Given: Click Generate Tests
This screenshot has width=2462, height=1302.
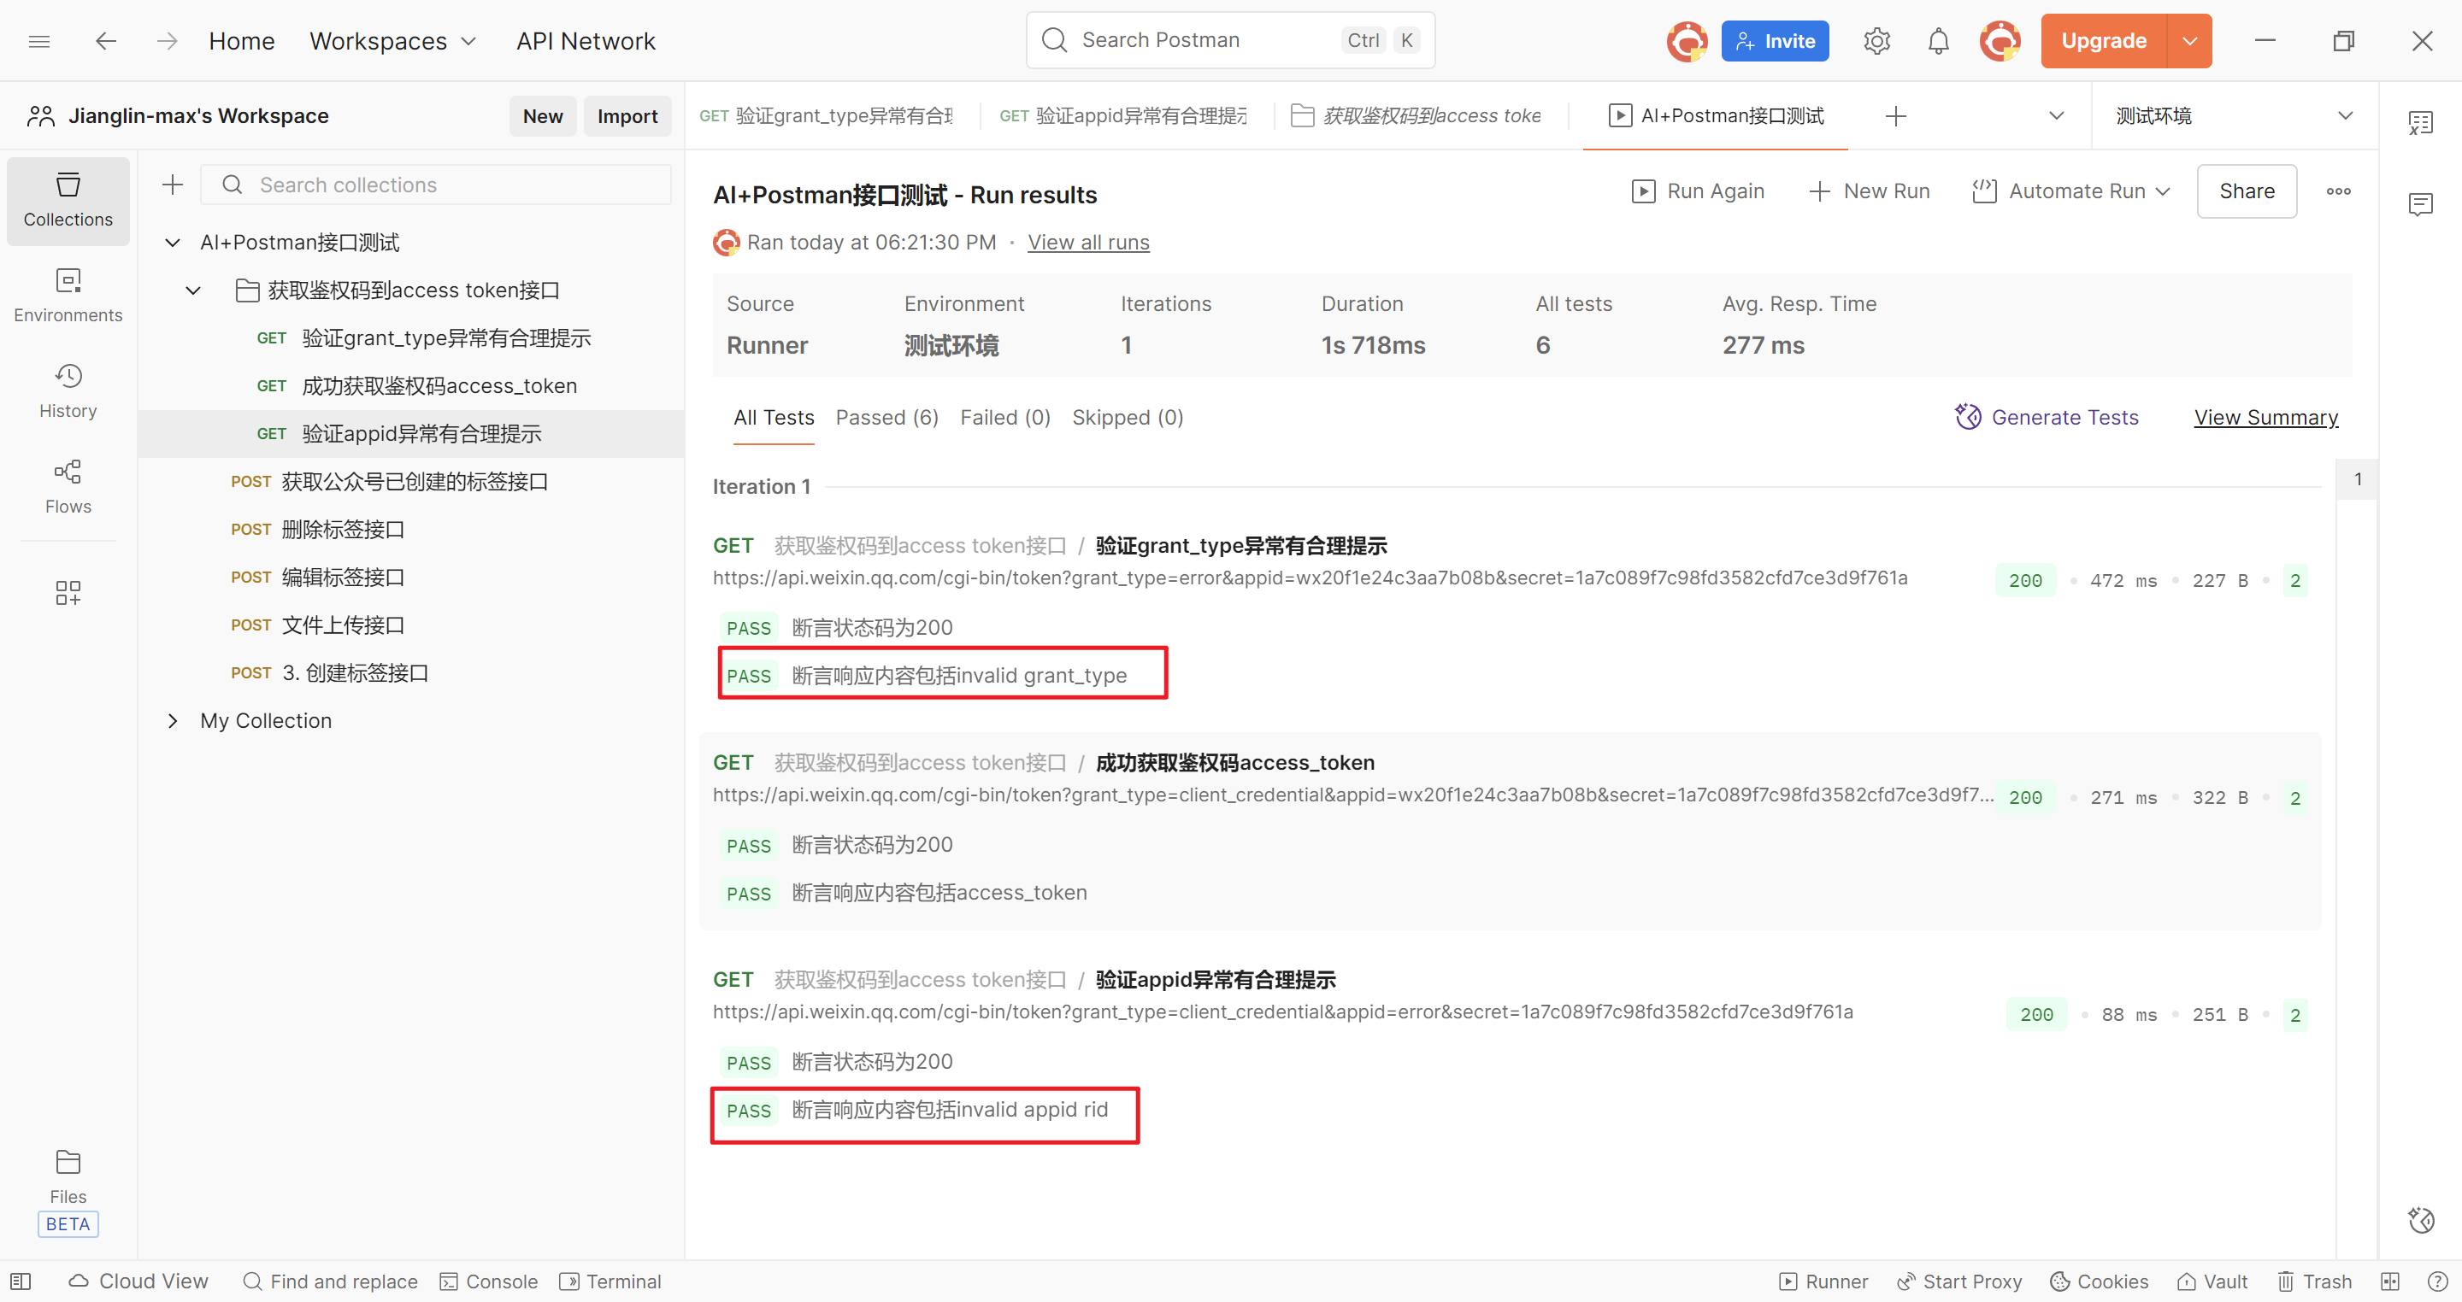Looking at the screenshot, I should (2047, 418).
